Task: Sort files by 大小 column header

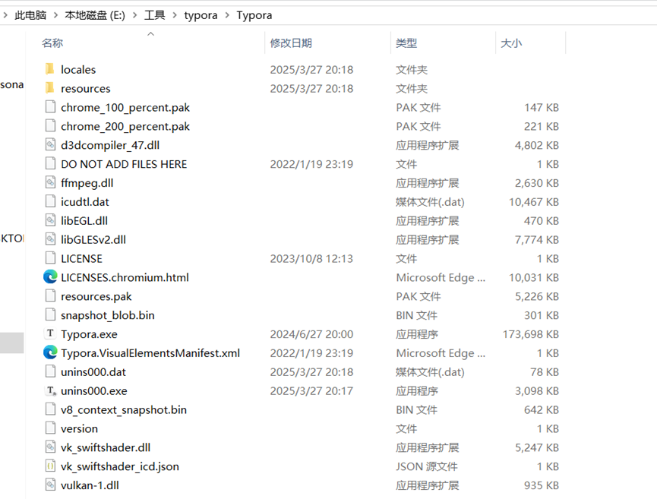Action: click(511, 43)
